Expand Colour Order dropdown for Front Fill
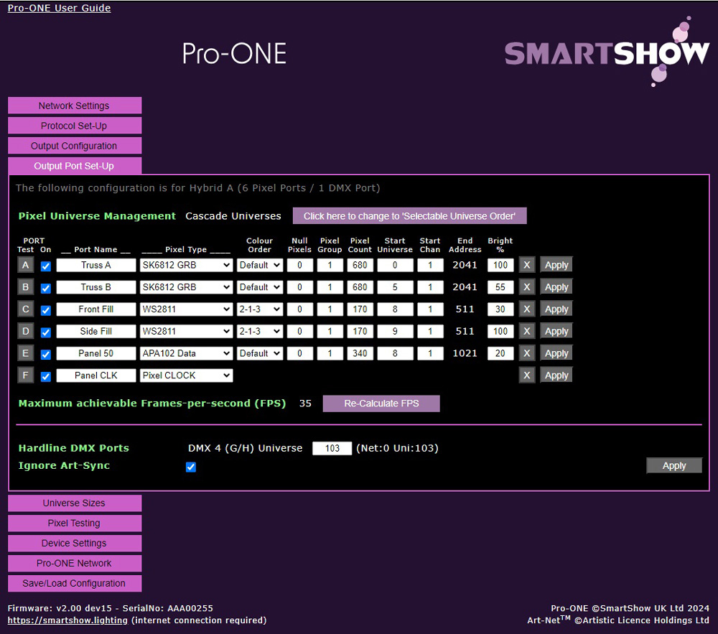The width and height of the screenshot is (718, 634). 259,309
